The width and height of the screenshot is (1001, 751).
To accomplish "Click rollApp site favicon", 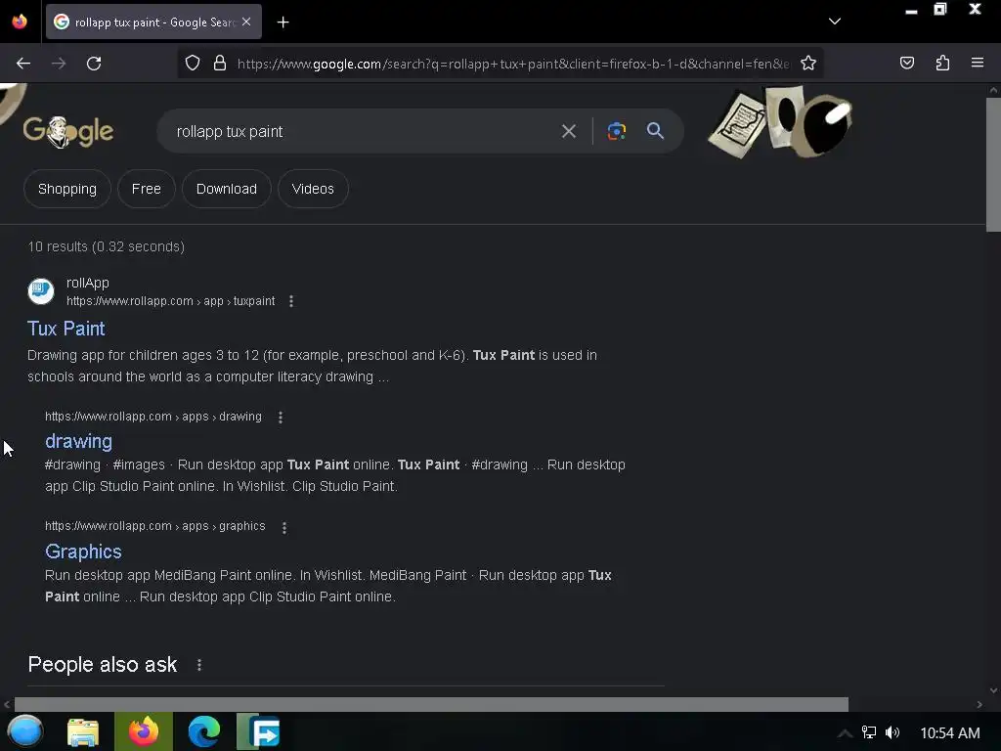I will coord(41,291).
